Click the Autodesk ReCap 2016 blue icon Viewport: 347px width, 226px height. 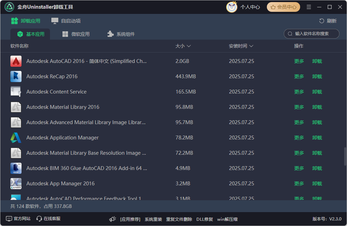coord(16,76)
